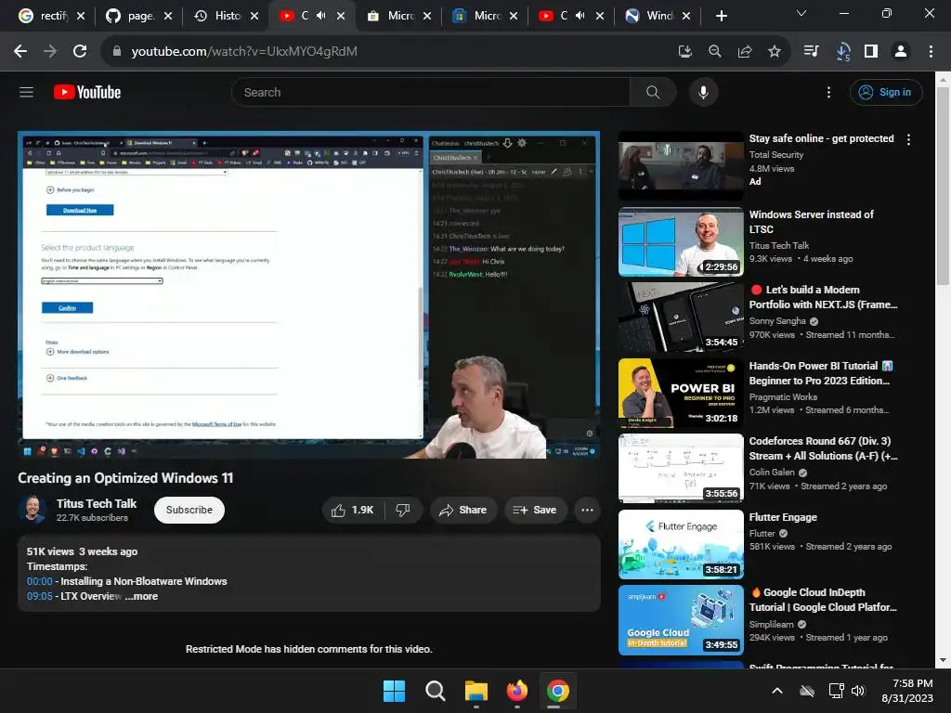
Task: Save the video to playlist
Action: [x=534, y=510]
